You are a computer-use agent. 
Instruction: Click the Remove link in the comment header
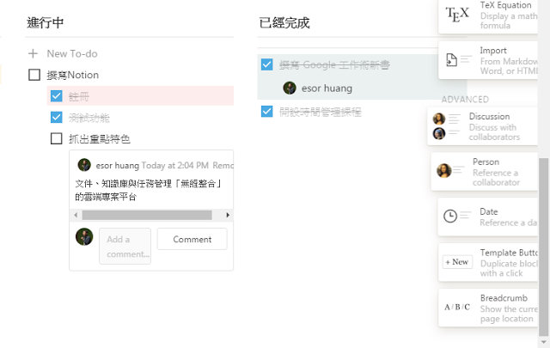pos(223,165)
